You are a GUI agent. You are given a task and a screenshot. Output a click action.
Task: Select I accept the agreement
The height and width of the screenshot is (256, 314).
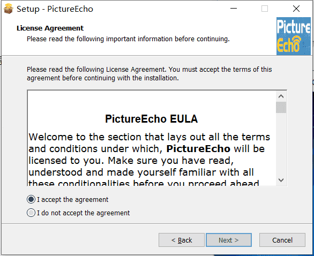pyautogui.click(x=31, y=199)
